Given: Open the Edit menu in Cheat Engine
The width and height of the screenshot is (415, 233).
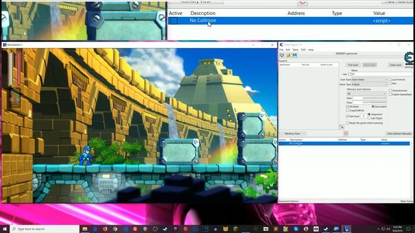Looking at the screenshot, I should point(288,50).
